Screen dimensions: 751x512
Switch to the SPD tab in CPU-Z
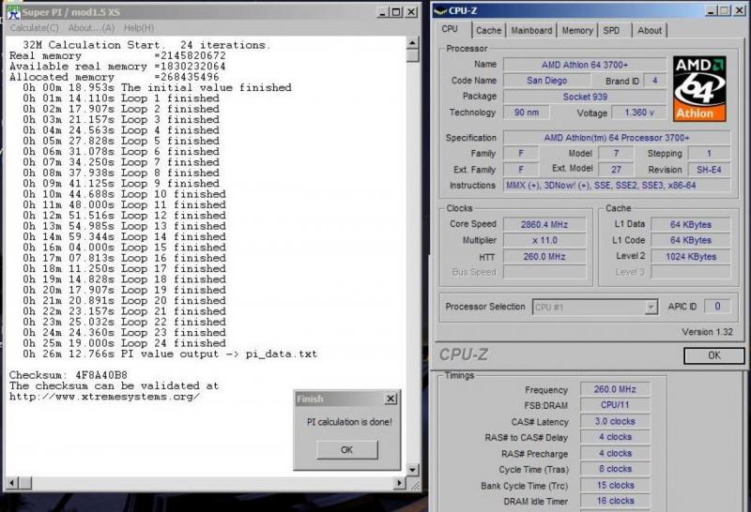[611, 31]
